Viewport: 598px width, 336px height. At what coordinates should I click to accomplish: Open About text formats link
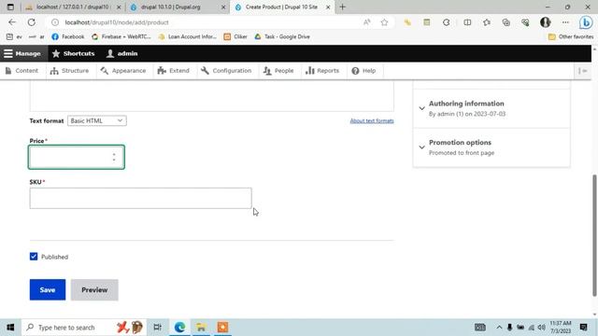(x=372, y=120)
